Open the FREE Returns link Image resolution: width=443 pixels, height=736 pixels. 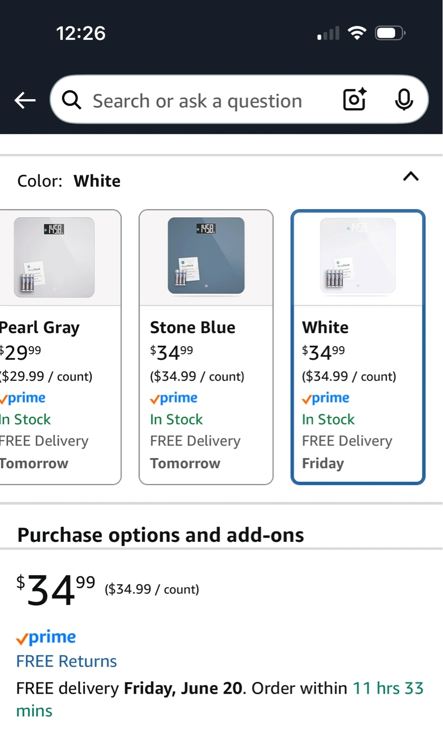[66, 661]
